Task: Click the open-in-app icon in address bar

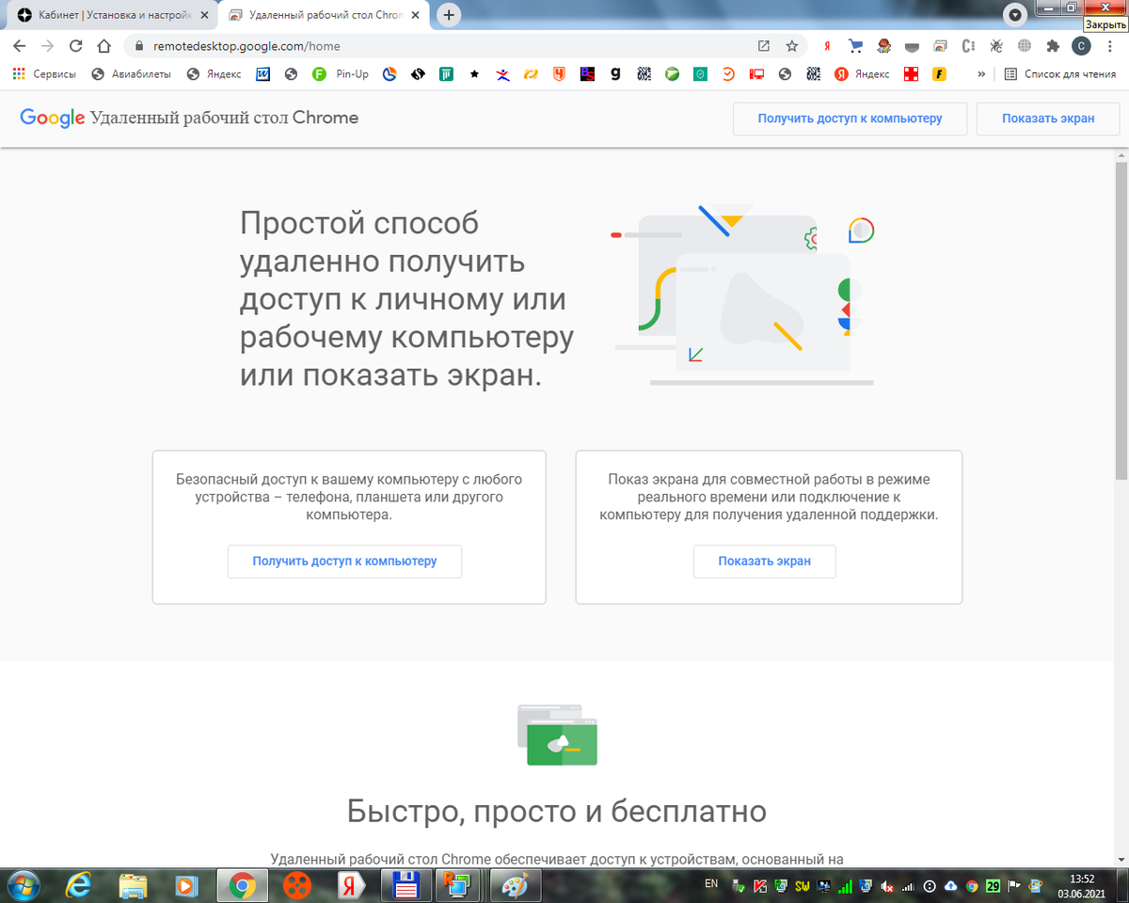Action: click(x=763, y=45)
